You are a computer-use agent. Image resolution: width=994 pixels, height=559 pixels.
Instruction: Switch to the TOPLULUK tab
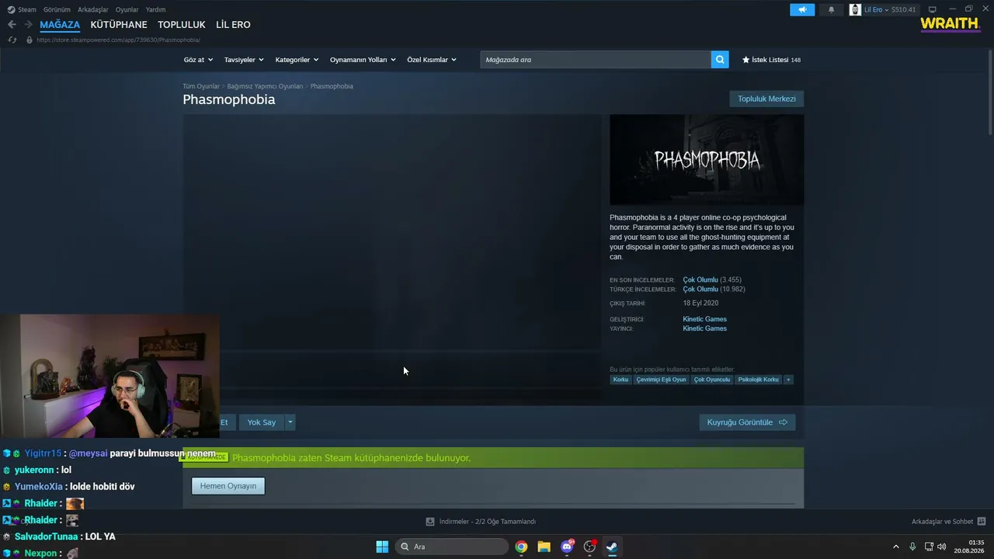(182, 25)
